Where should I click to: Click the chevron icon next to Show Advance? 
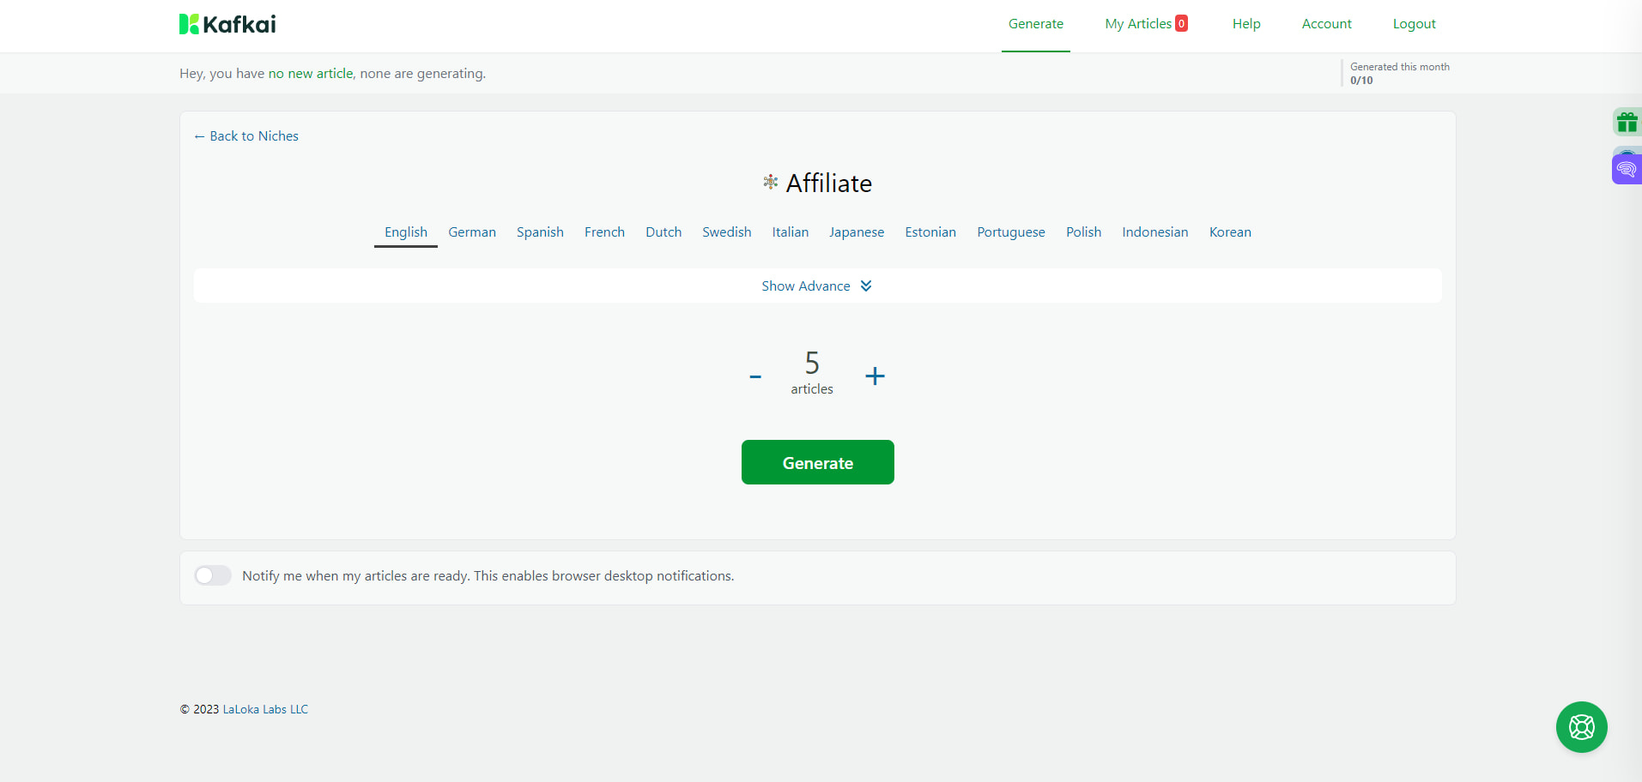(x=865, y=286)
